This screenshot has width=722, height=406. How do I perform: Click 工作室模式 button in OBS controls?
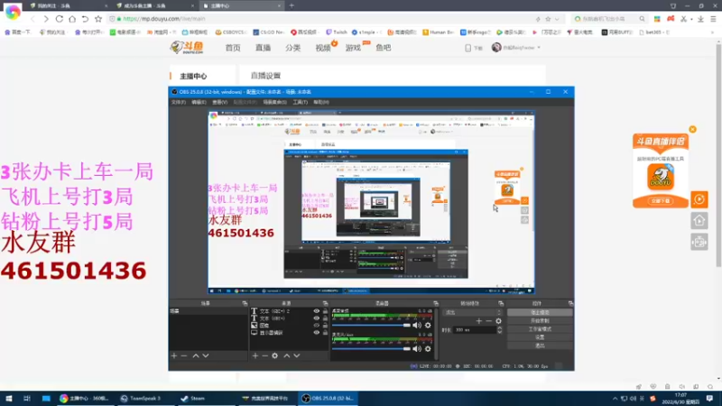pos(540,329)
